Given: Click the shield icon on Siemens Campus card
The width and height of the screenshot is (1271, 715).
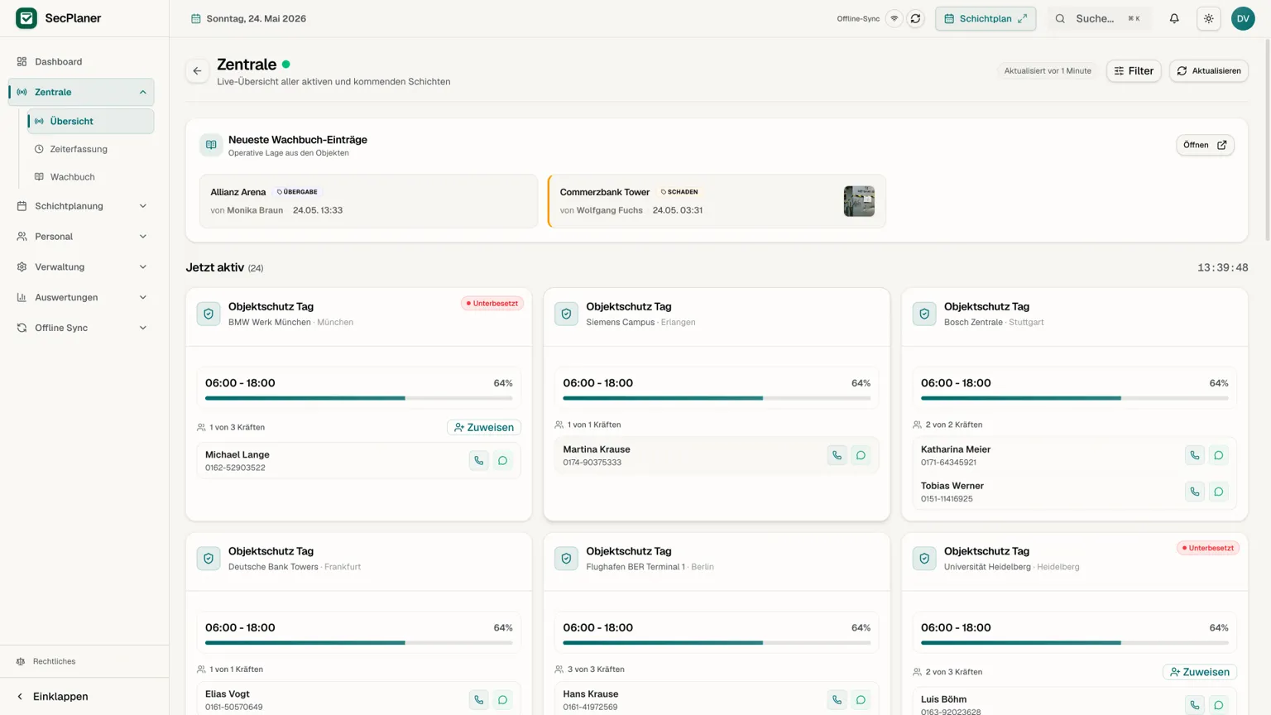Looking at the screenshot, I should click(x=566, y=314).
